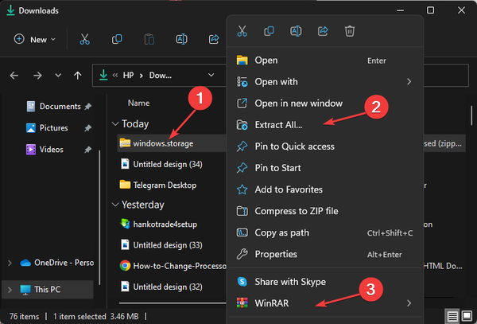The width and height of the screenshot is (477, 324).
Task: Click the vertical scrollbar of file list
Action: 471,115
